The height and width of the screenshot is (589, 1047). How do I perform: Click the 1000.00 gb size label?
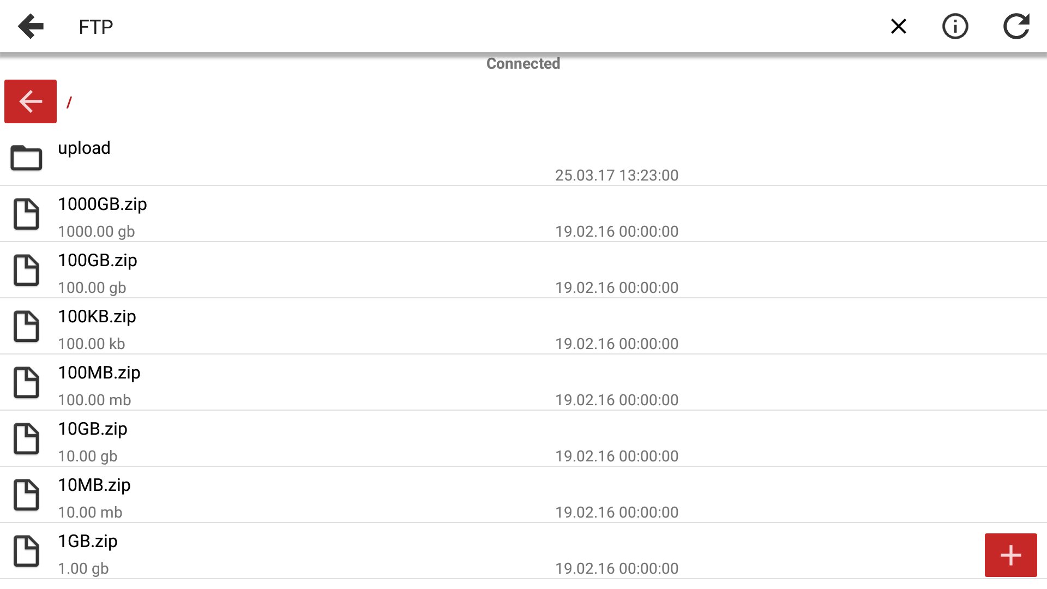click(96, 231)
